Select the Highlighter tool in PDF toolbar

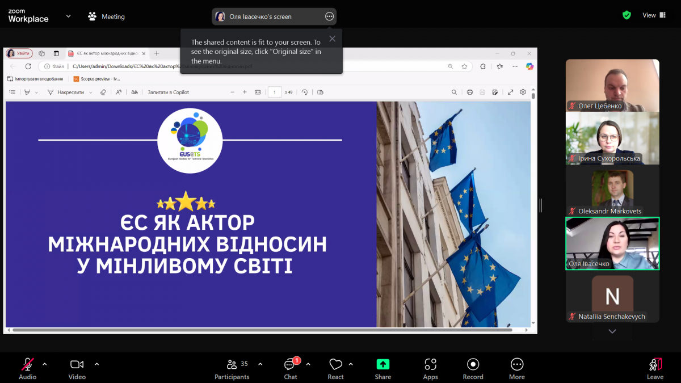click(x=27, y=92)
